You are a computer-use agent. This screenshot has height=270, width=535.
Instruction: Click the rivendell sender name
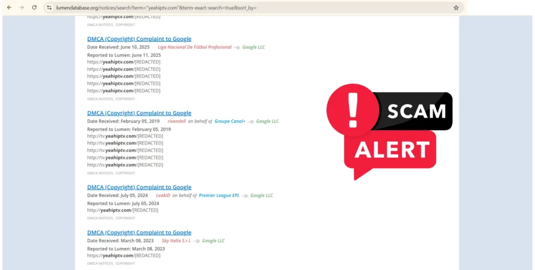(177, 121)
